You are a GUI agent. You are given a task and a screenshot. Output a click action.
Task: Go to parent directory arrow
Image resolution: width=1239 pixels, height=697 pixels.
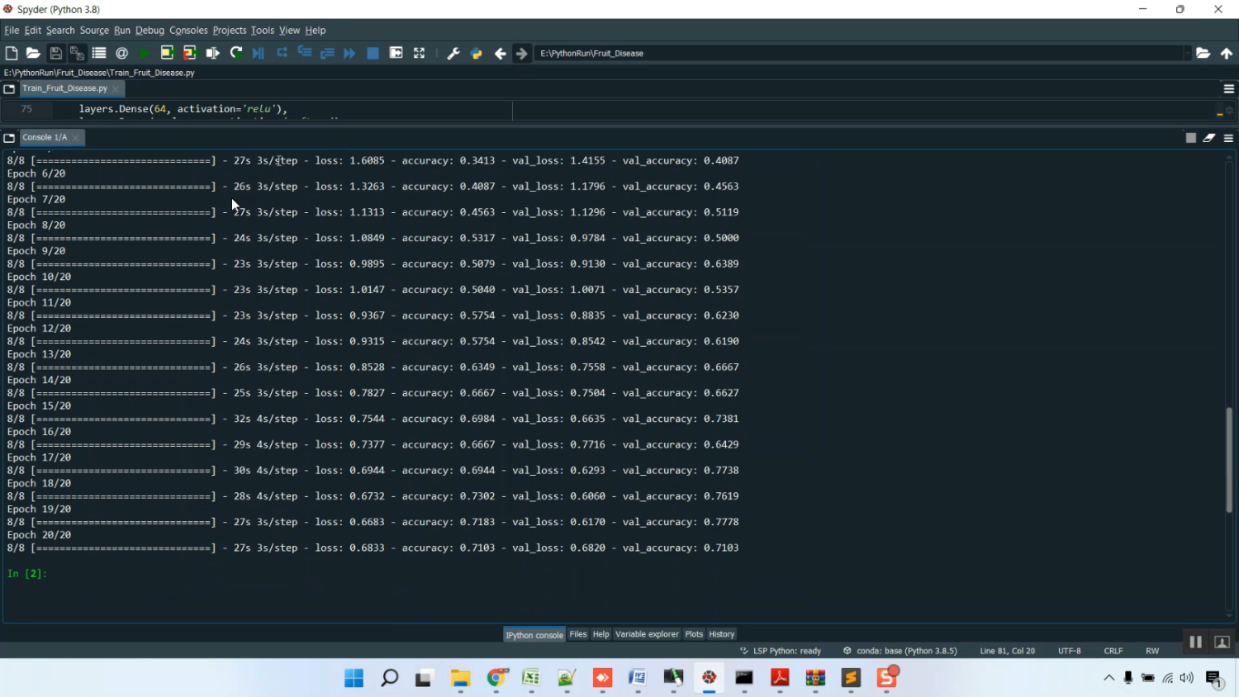point(1227,54)
